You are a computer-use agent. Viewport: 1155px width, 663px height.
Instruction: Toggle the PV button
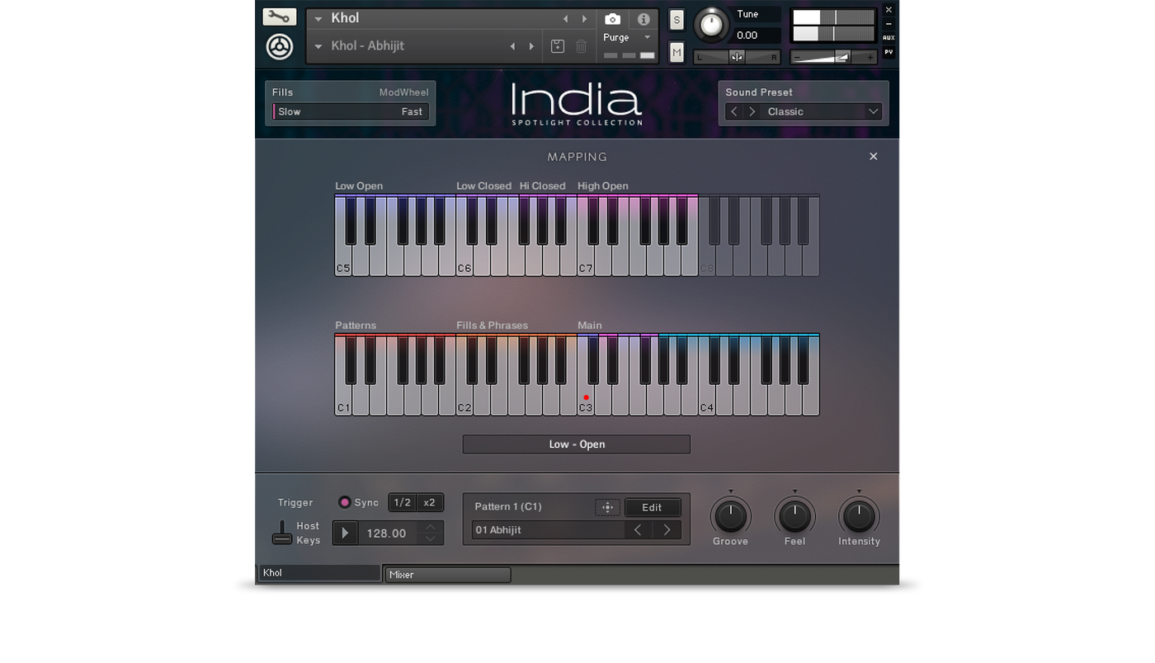pyautogui.click(x=889, y=52)
